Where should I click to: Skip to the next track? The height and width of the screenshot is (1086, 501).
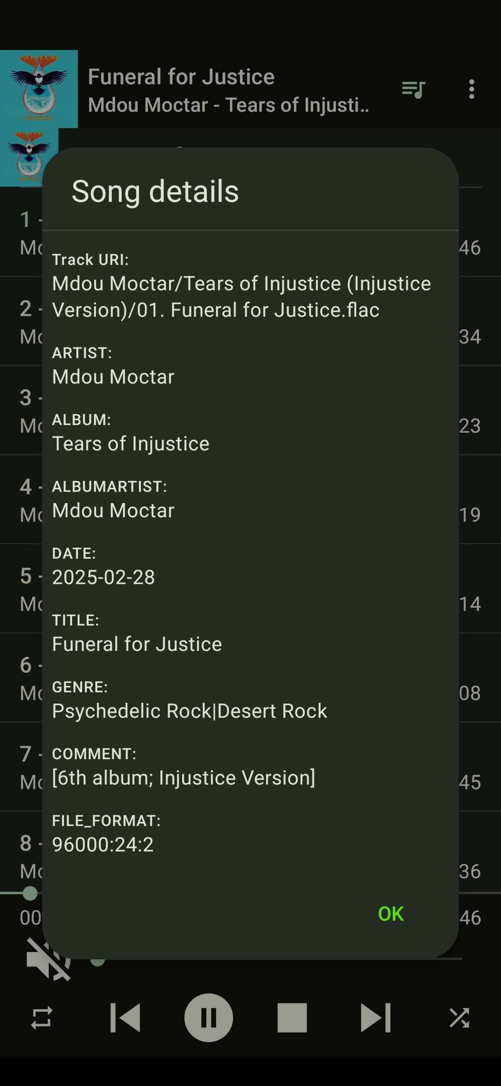click(376, 1018)
